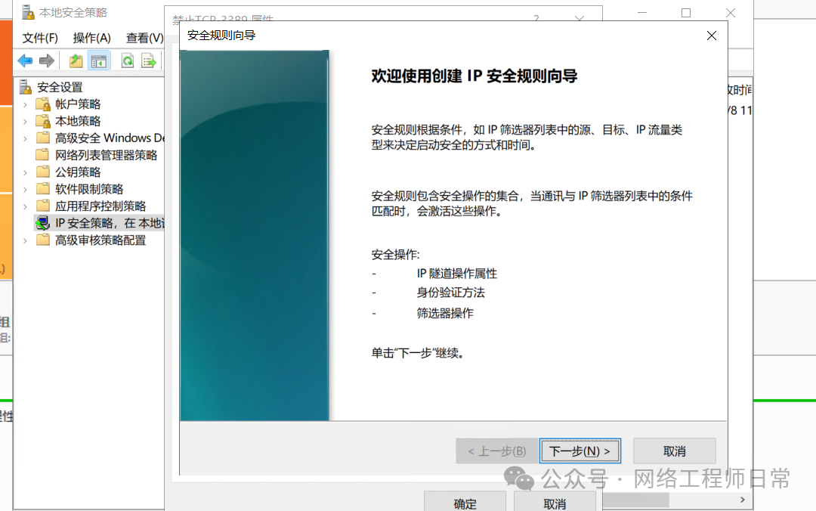This screenshot has width=816, height=511.
Task: Expand the 公钥策略 tree node
Action: tap(25, 172)
